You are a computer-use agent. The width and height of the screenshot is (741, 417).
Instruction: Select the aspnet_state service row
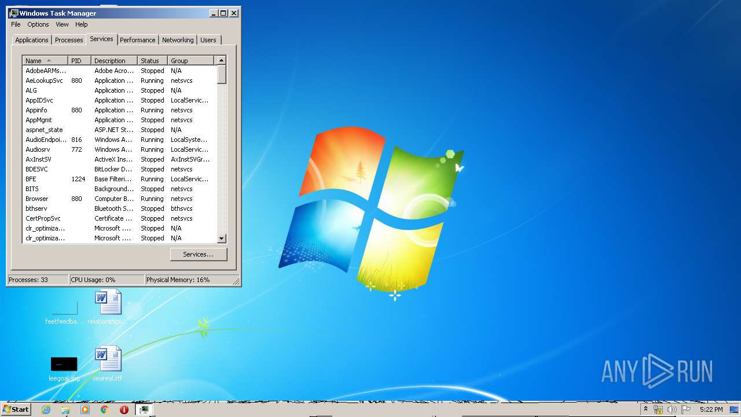pos(119,130)
